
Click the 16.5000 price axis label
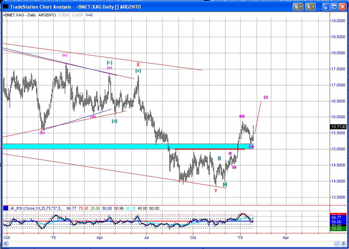[x=338, y=101]
